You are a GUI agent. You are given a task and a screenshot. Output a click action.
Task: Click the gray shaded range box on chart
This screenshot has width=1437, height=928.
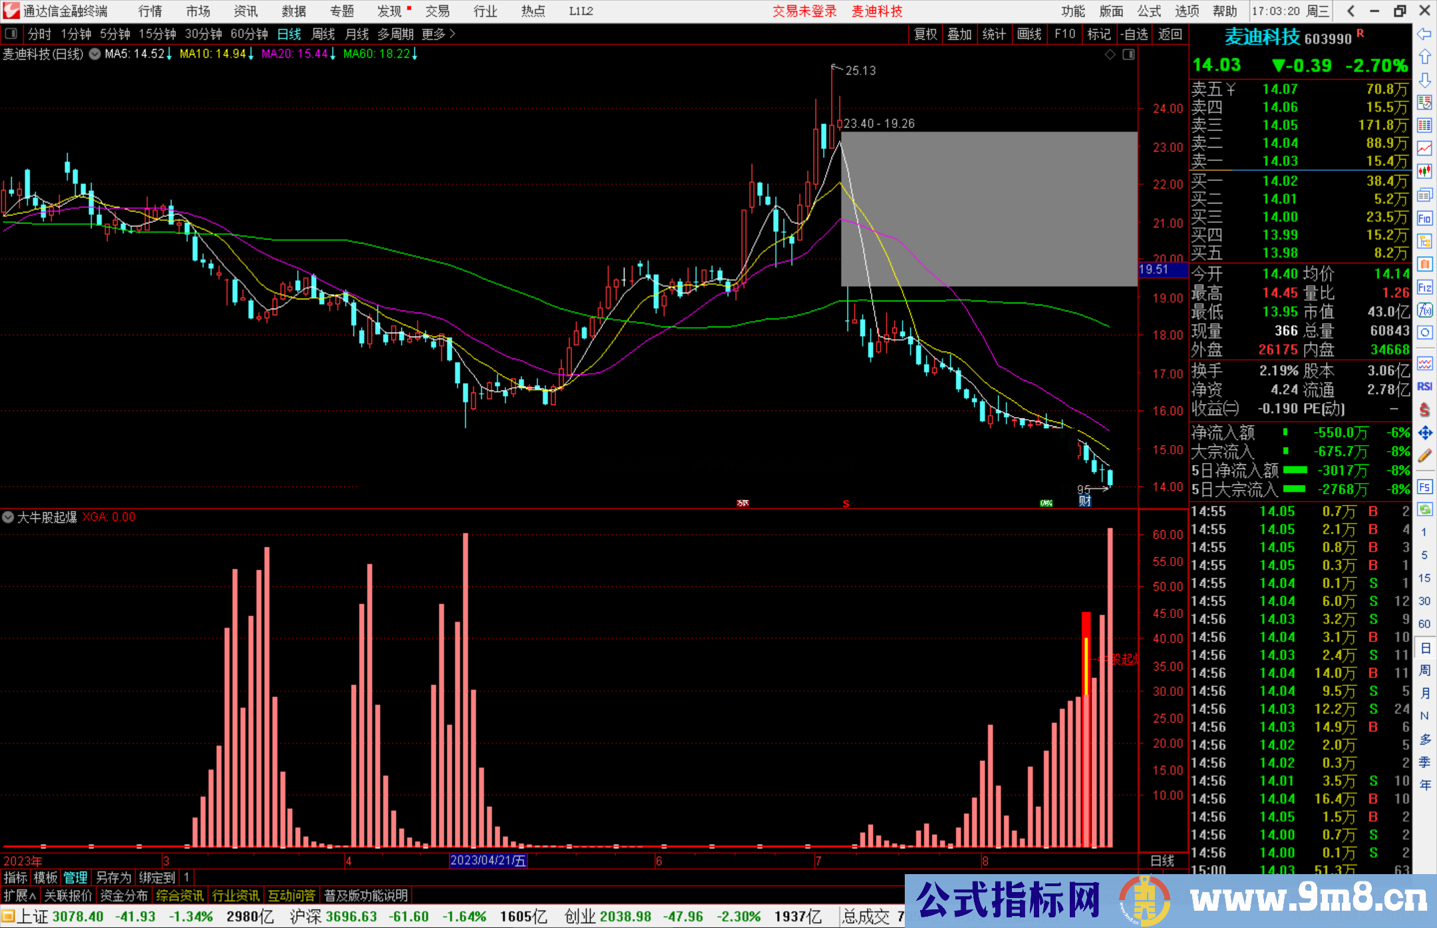click(989, 209)
